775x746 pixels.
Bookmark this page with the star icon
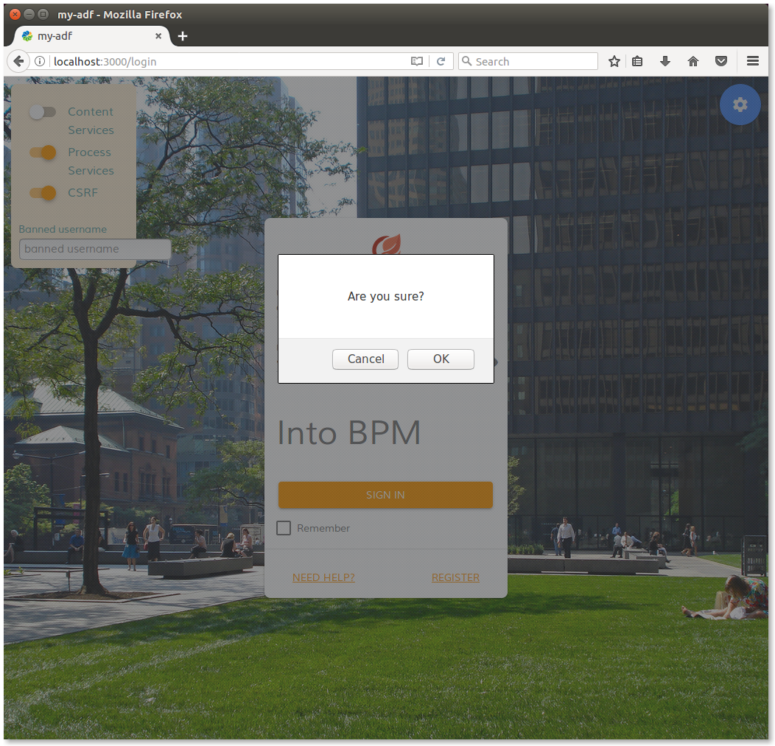point(614,61)
